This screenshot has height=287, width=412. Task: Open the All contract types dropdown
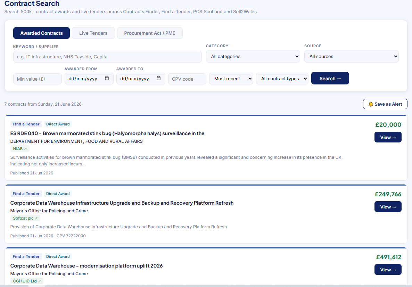pos(282,79)
